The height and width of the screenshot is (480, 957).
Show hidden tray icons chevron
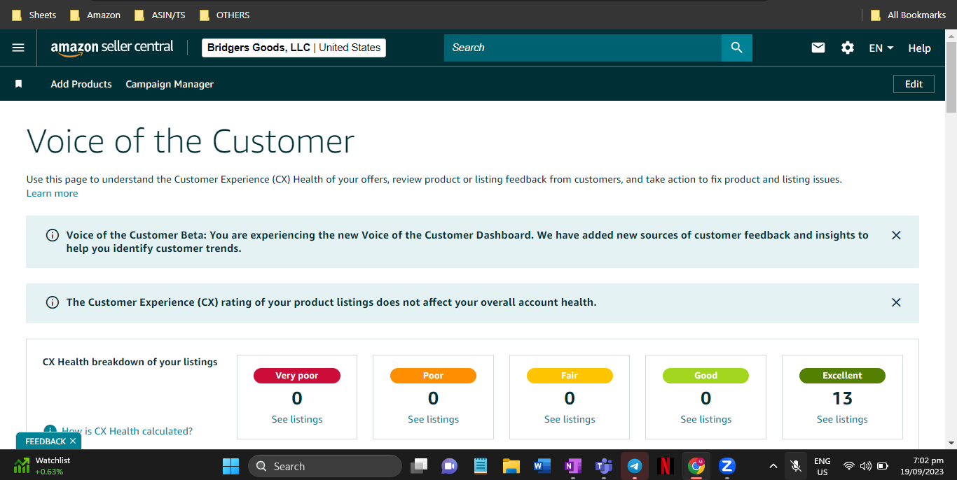pos(773,466)
